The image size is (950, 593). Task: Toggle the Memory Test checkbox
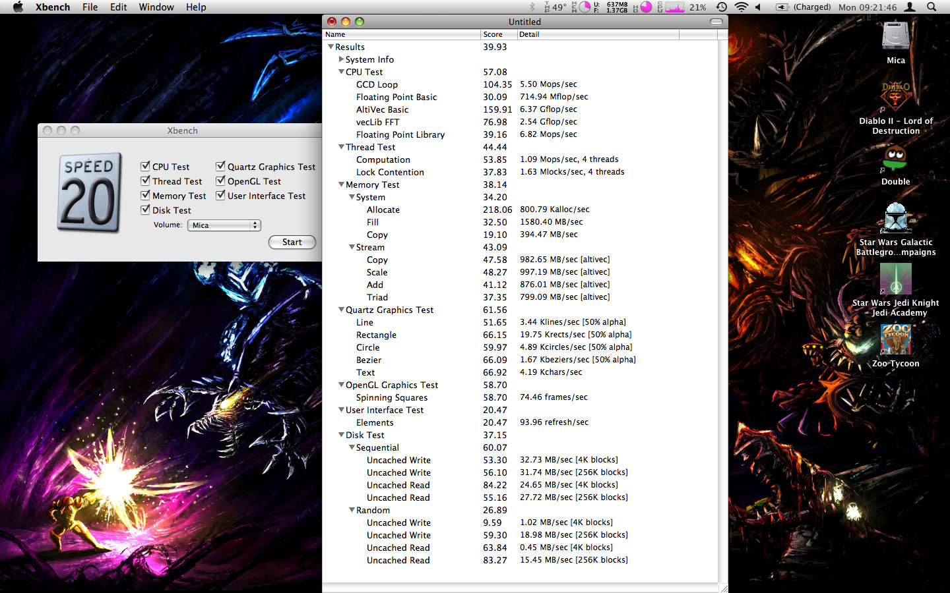(145, 195)
